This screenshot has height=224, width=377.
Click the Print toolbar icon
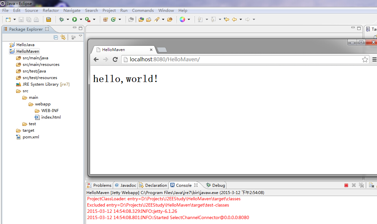click(x=36, y=19)
